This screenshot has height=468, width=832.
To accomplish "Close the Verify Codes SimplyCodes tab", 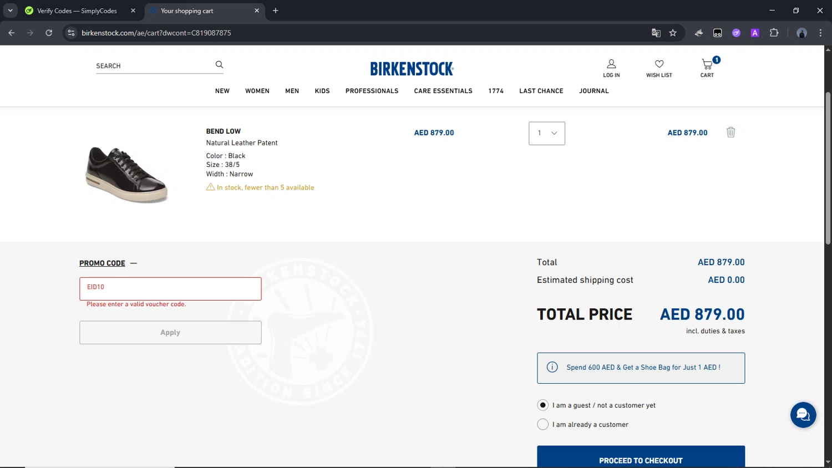I will (x=133, y=11).
